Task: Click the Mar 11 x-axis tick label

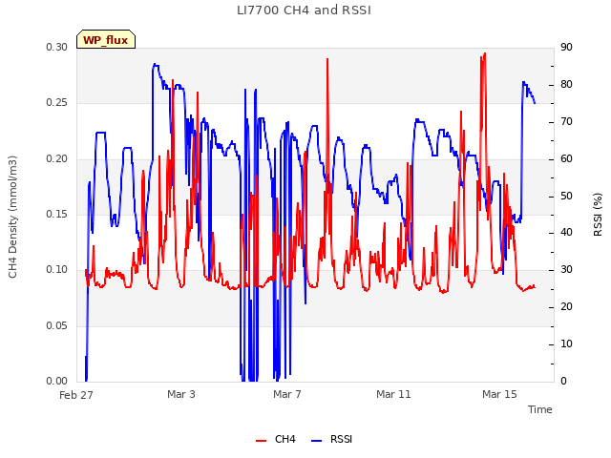Action: pos(393,394)
